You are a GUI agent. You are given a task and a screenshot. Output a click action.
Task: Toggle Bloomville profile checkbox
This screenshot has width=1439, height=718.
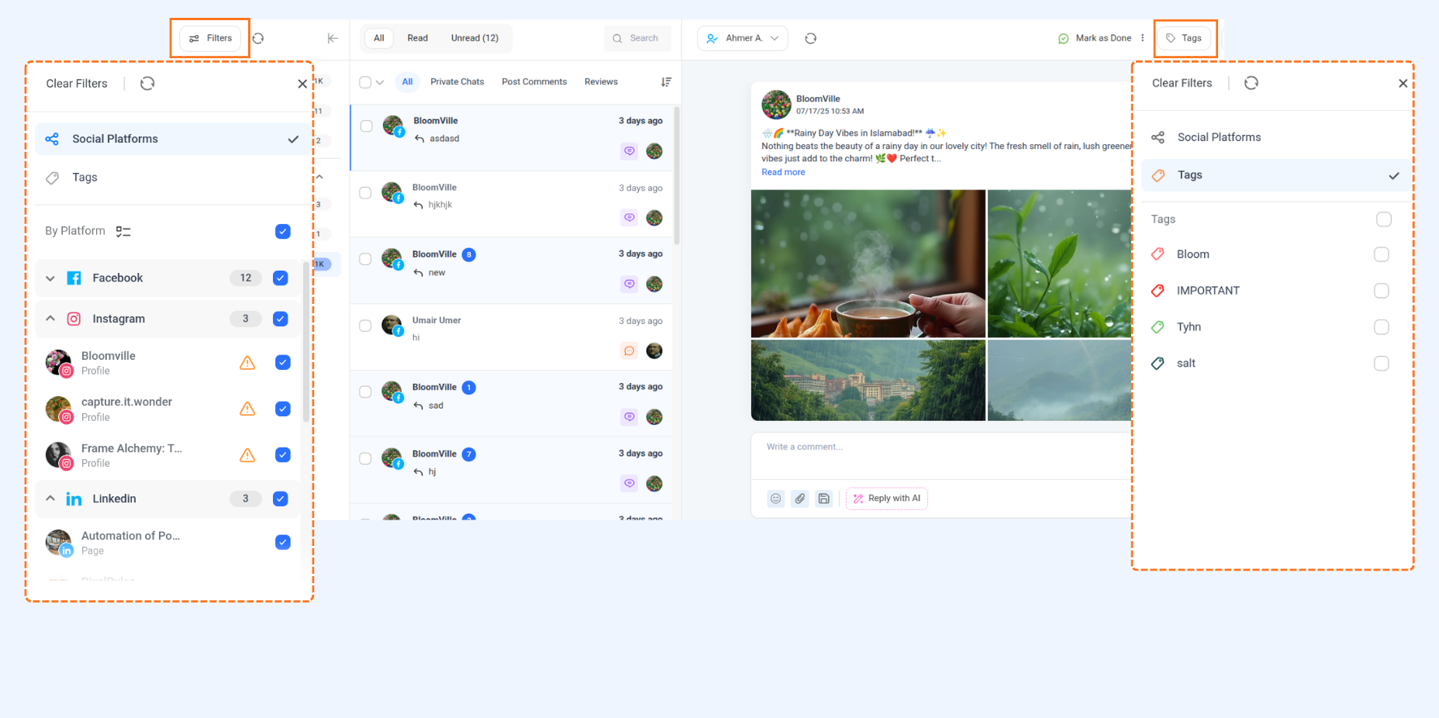click(283, 362)
